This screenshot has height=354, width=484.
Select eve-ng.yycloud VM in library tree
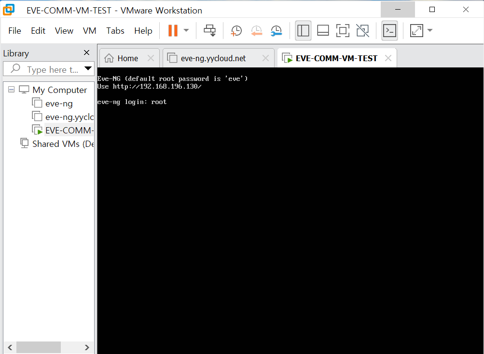point(69,117)
